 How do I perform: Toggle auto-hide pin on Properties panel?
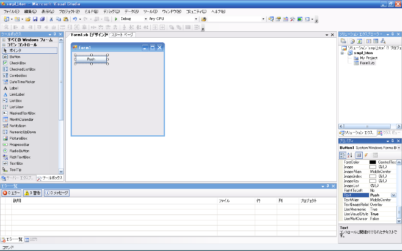click(x=393, y=141)
